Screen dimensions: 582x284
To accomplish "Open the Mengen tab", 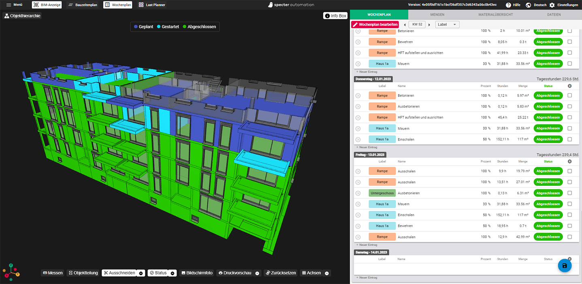I will pyautogui.click(x=437, y=15).
